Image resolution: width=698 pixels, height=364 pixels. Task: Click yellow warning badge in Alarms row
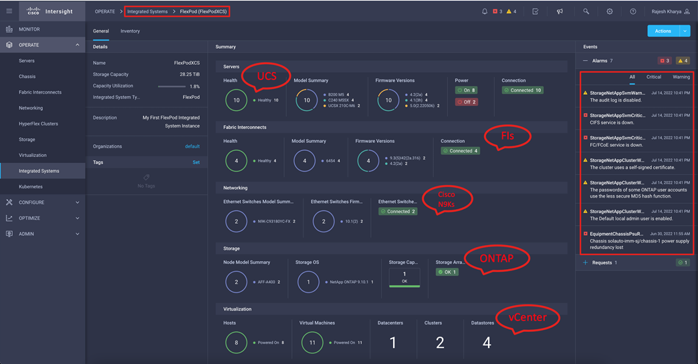(683, 61)
